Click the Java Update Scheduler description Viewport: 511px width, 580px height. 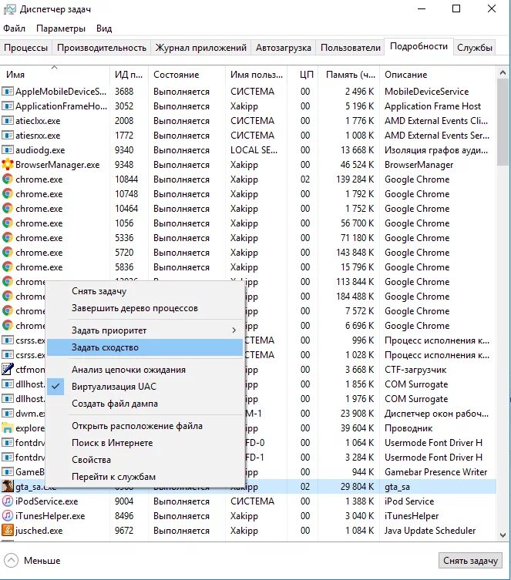[x=430, y=531]
